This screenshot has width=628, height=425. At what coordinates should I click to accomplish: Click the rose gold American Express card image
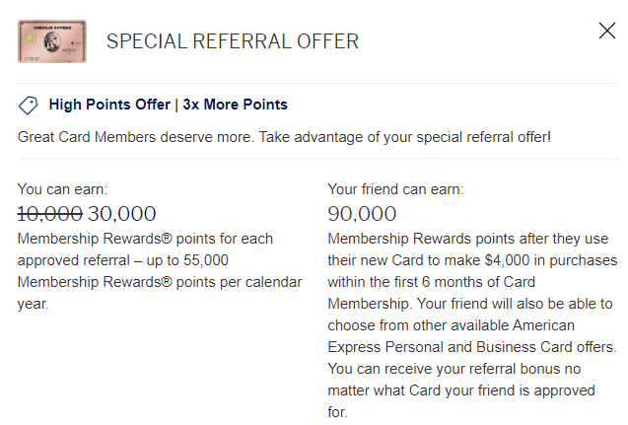[51, 41]
